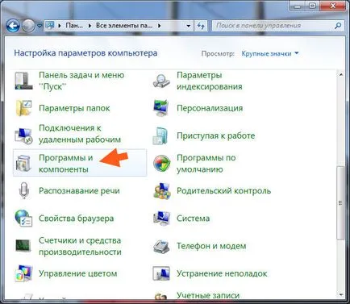Open the Программы по умолчанию link
Screen dimensions: 350x304
pyautogui.click(x=206, y=164)
